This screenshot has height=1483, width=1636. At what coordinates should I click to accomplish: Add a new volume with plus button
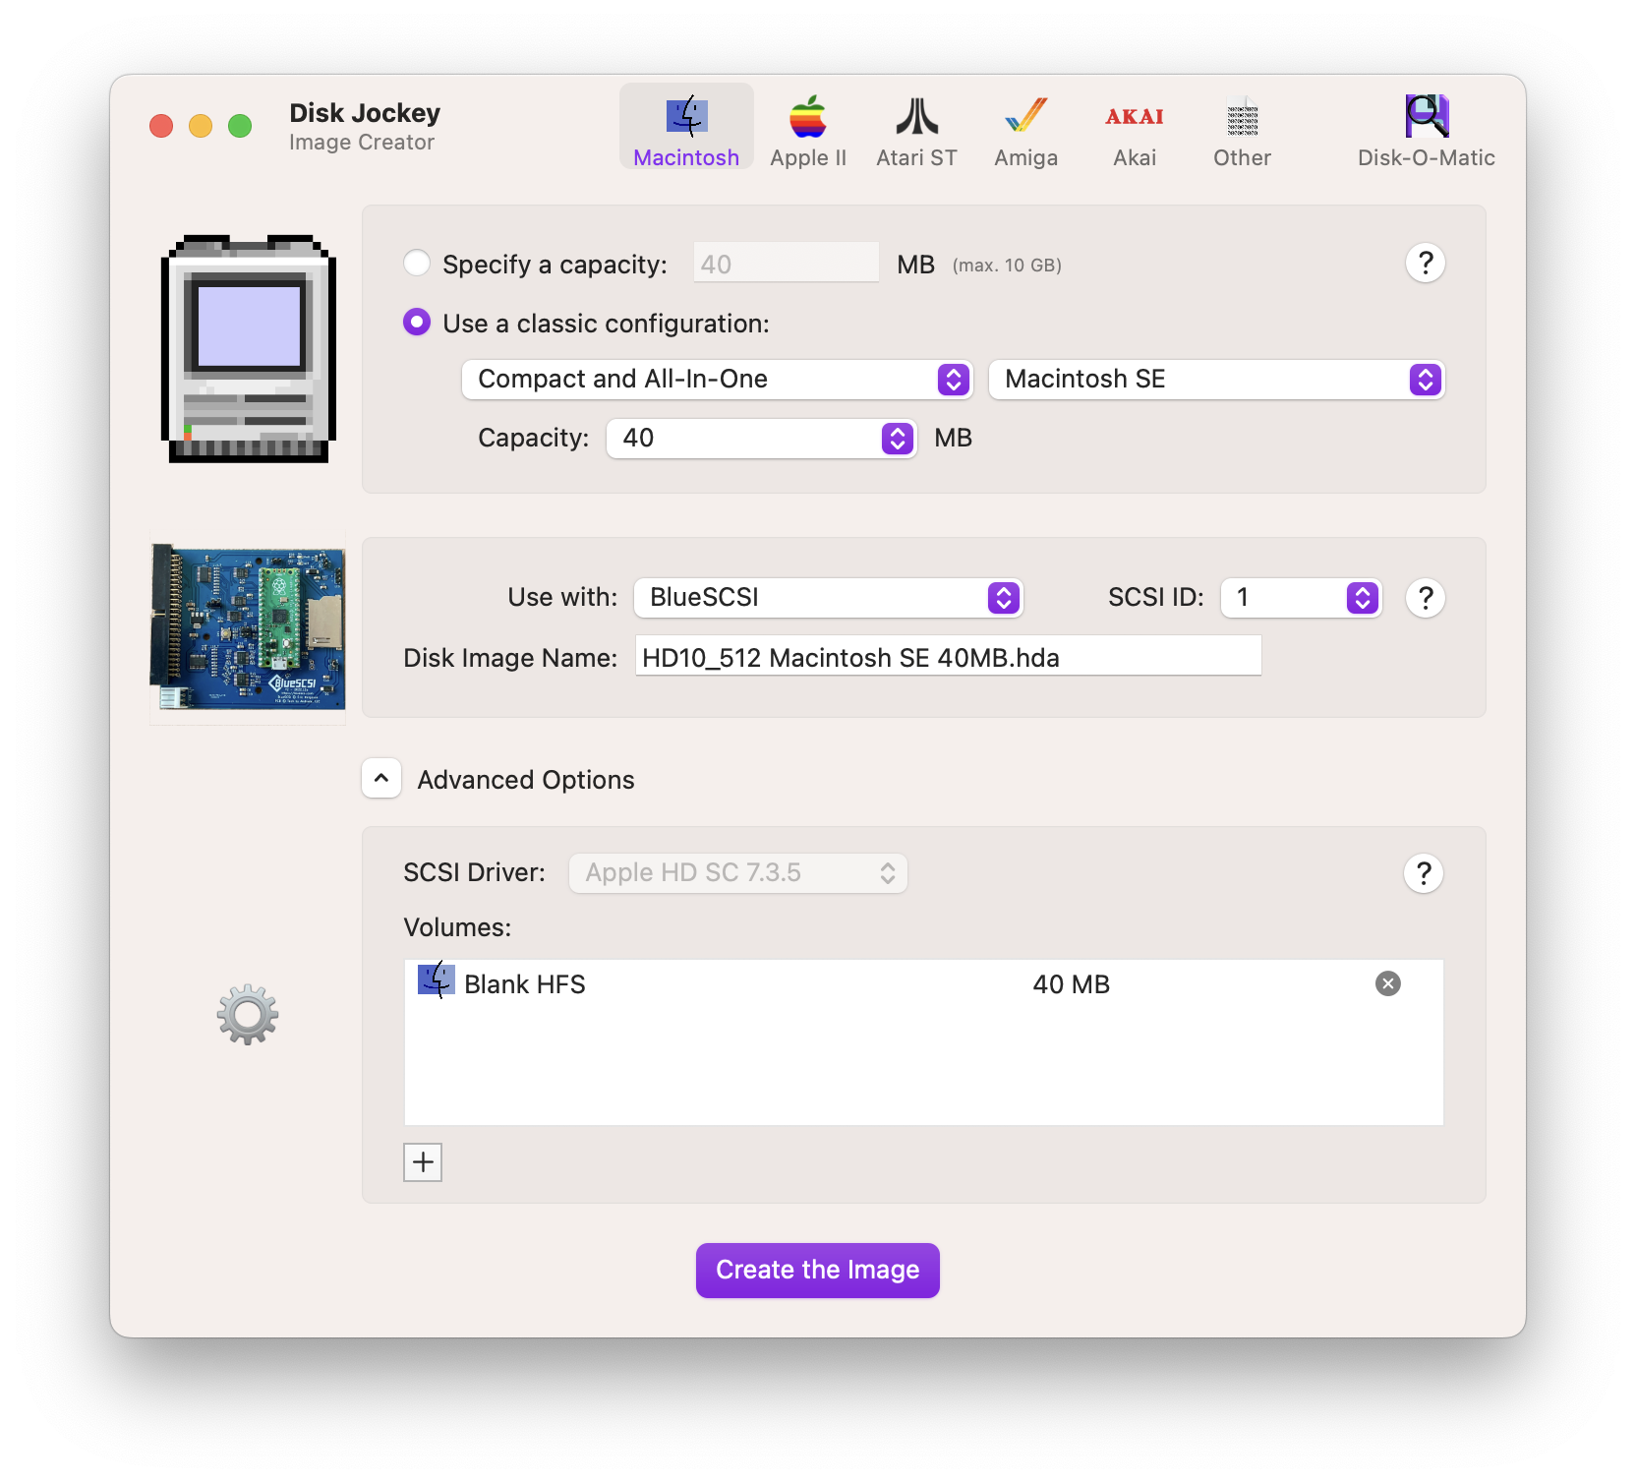423,1161
